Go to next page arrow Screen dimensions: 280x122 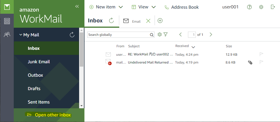211,34
